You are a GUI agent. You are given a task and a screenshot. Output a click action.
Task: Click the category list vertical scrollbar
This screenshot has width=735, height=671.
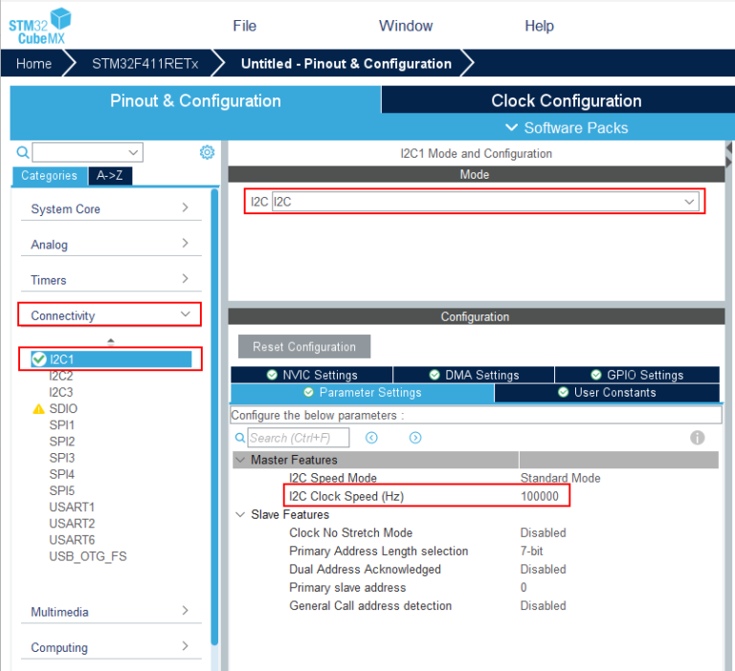pos(214,417)
